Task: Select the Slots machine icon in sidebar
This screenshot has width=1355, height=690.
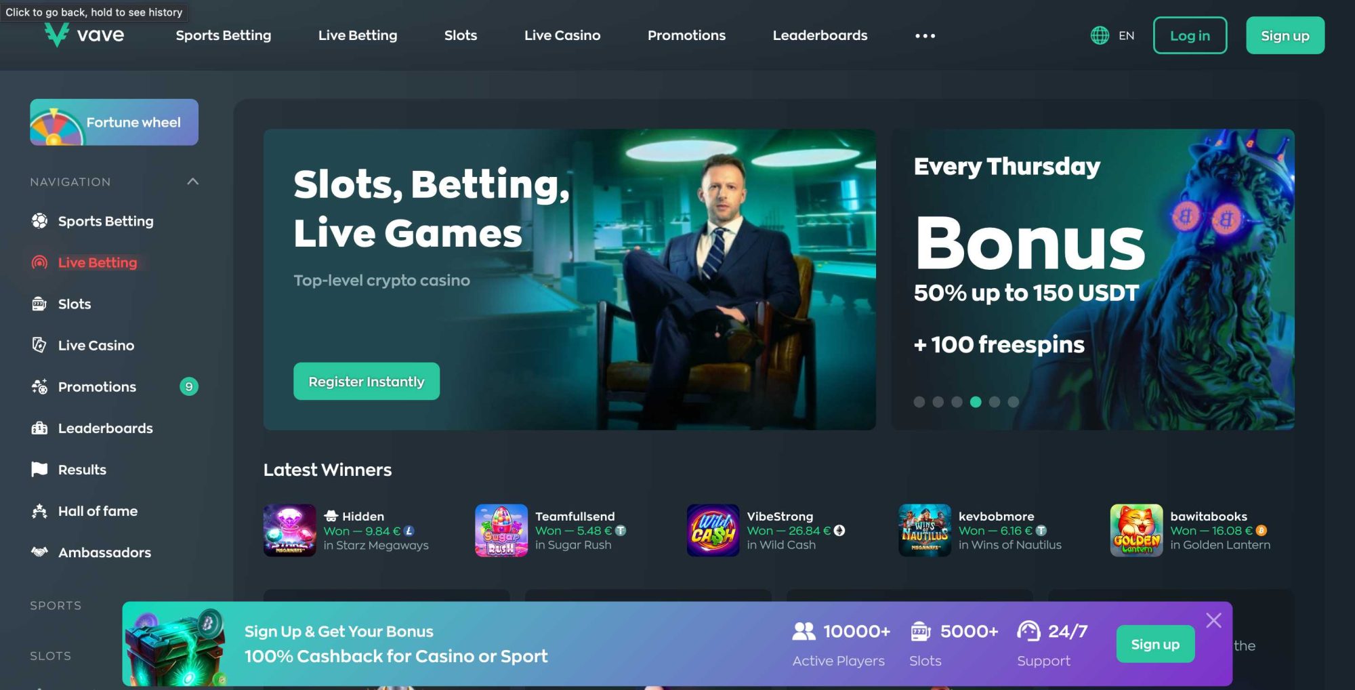Action: tap(39, 304)
